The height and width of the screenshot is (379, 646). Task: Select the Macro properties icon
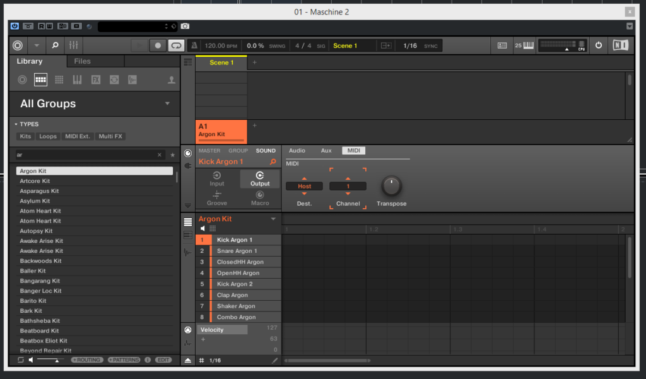coord(260,199)
